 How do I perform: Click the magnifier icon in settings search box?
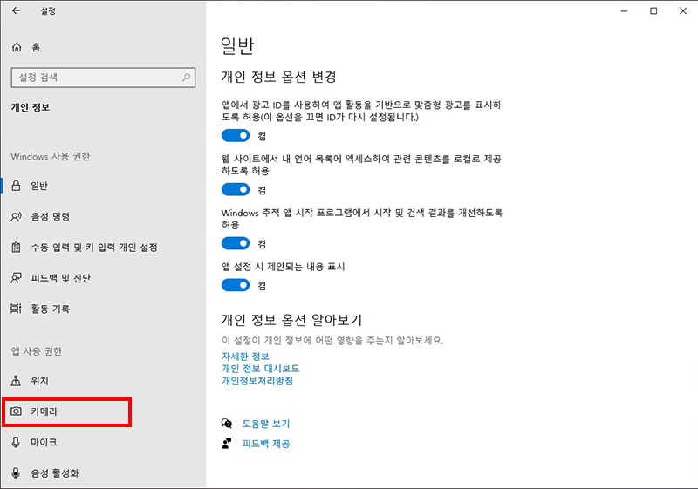point(186,78)
